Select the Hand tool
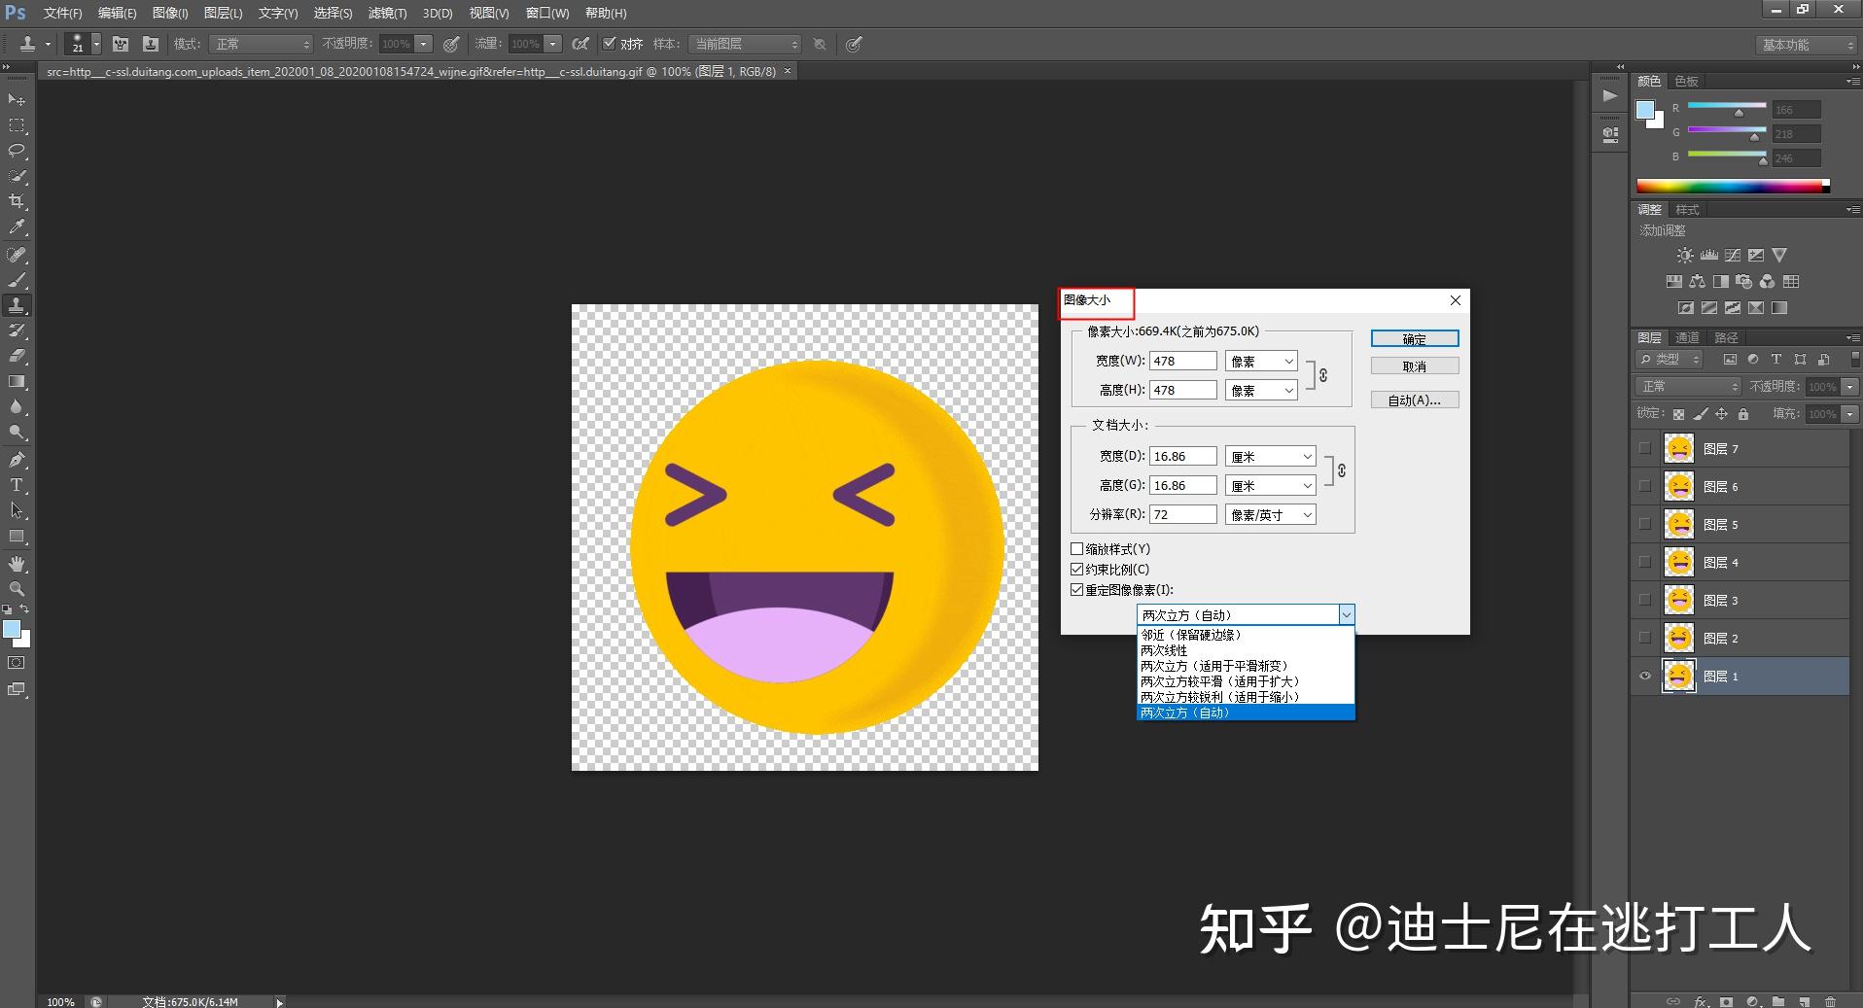Image resolution: width=1863 pixels, height=1008 pixels. 17,564
